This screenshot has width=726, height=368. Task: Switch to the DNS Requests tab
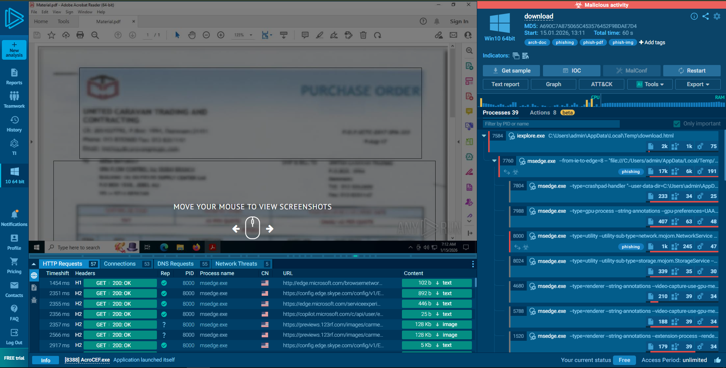(x=175, y=264)
